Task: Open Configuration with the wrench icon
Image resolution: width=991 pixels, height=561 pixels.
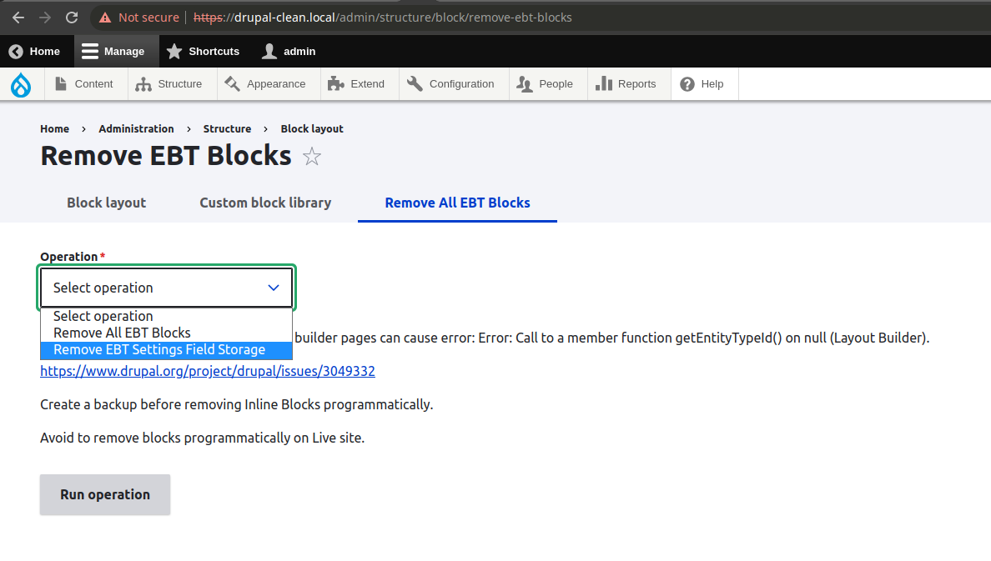Action: pos(415,83)
